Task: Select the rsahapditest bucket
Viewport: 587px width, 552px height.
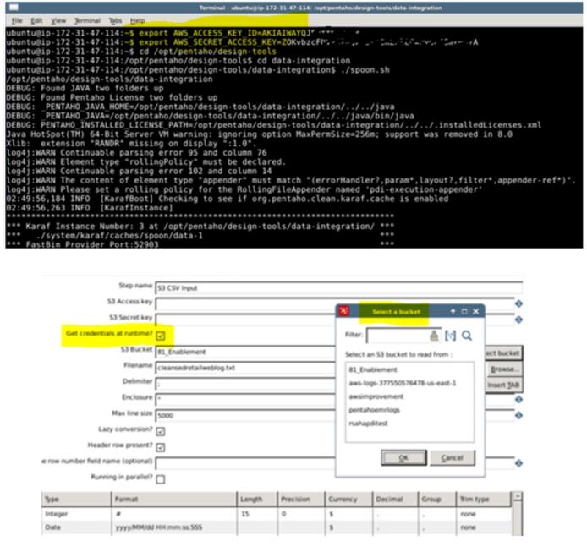Action: click(x=368, y=424)
